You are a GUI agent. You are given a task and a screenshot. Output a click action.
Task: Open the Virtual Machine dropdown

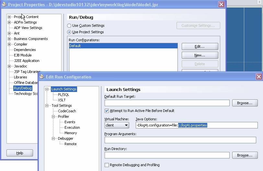[117, 125]
